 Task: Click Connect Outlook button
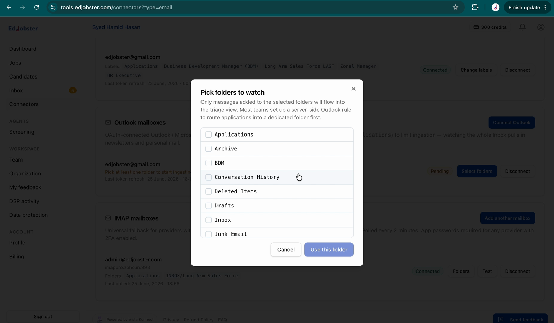click(512, 123)
